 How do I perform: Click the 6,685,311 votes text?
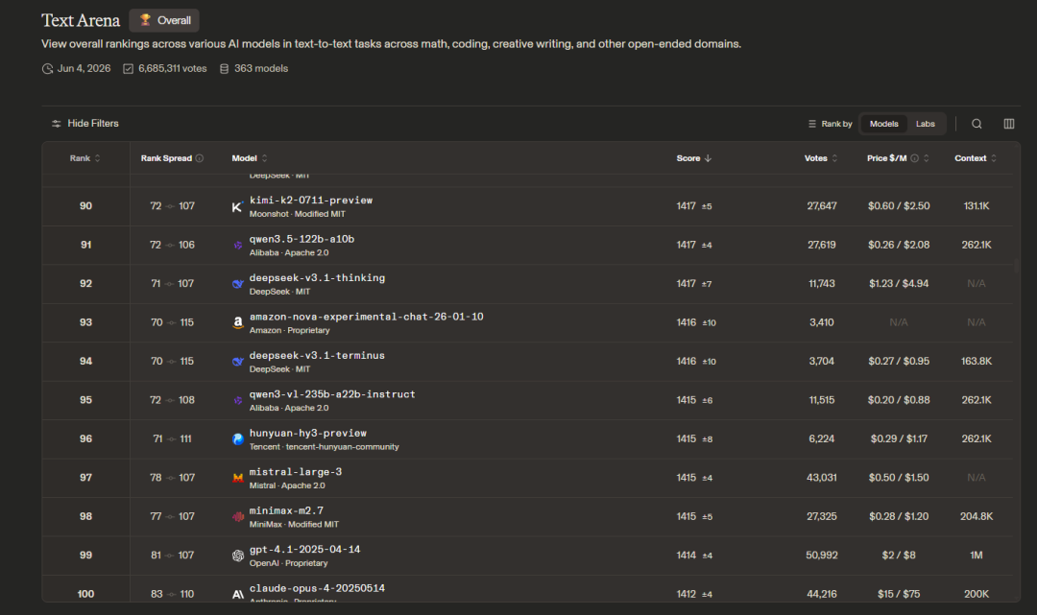(172, 69)
